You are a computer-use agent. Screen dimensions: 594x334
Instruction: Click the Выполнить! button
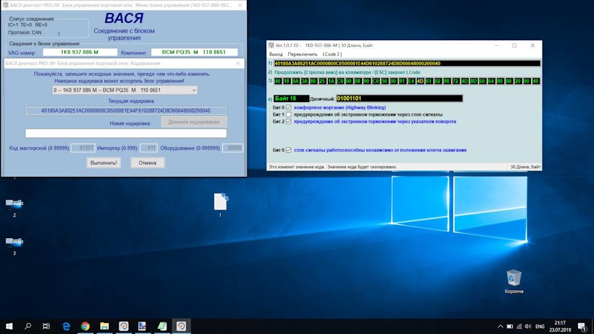[x=103, y=163]
